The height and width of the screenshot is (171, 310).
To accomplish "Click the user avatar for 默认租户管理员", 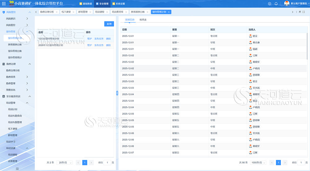I will pyautogui.click(x=286, y=3).
